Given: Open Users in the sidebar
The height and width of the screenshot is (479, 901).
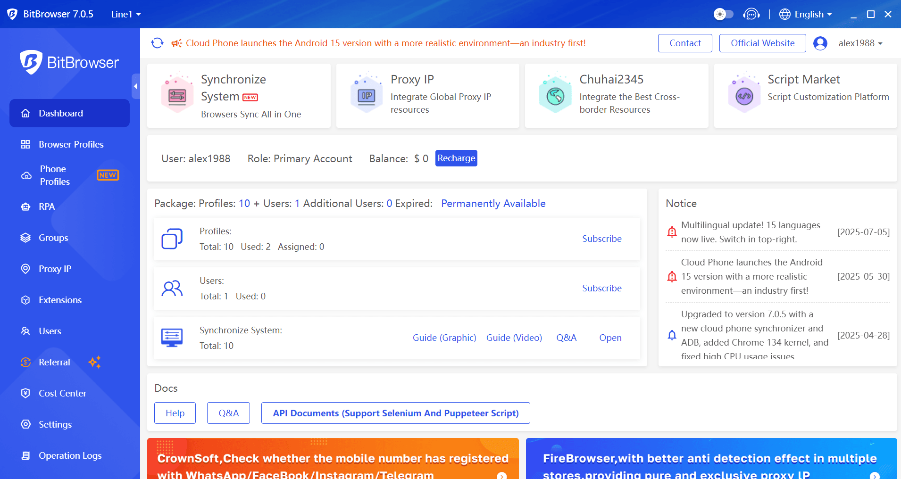Looking at the screenshot, I should 69,331.
